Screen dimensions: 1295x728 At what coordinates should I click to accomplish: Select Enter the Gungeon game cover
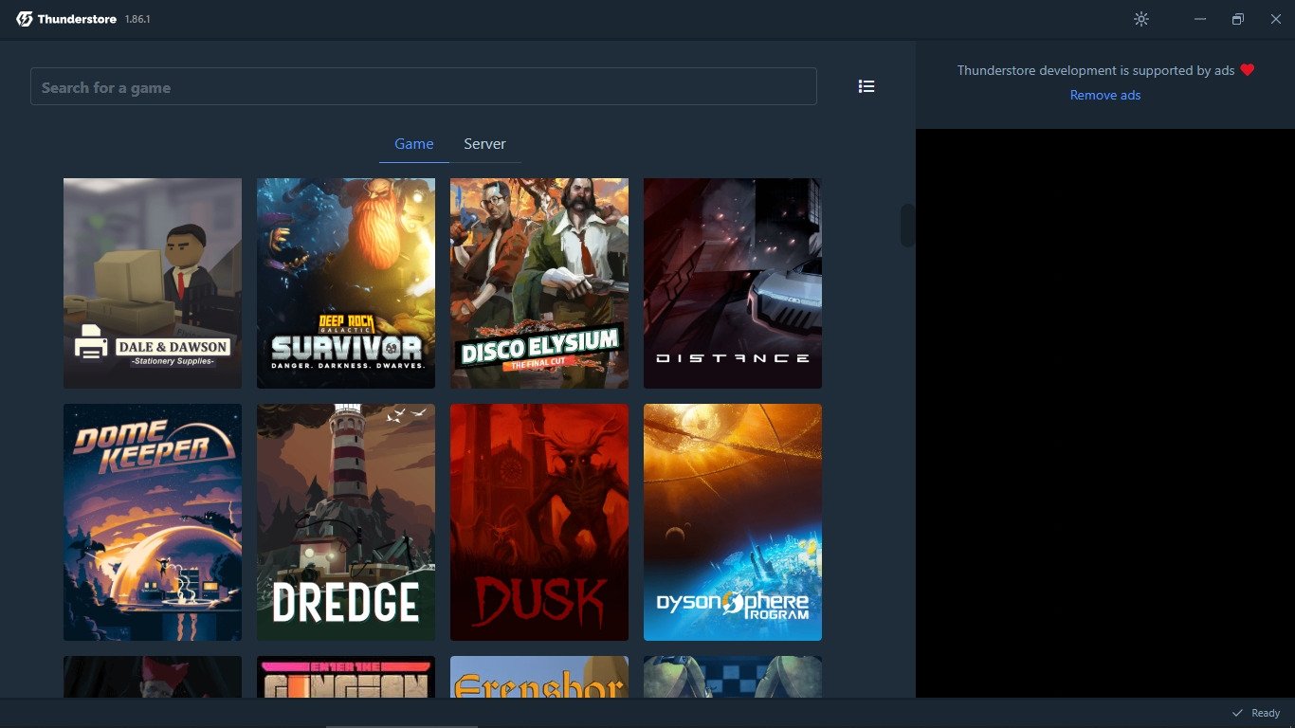(346, 677)
